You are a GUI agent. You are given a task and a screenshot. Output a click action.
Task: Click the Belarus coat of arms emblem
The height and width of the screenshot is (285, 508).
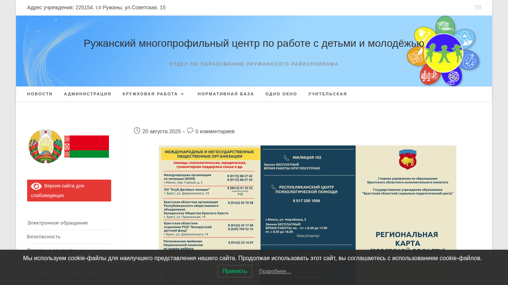(45, 146)
